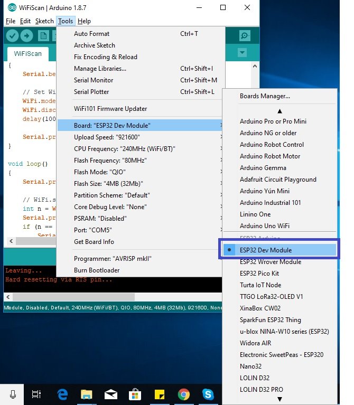This screenshot has height=405, width=354.
Task: Click console scroll-left arrow
Action: point(8,297)
